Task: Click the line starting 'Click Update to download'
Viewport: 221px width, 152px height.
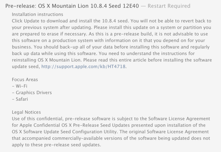Action: (x=111, y=21)
